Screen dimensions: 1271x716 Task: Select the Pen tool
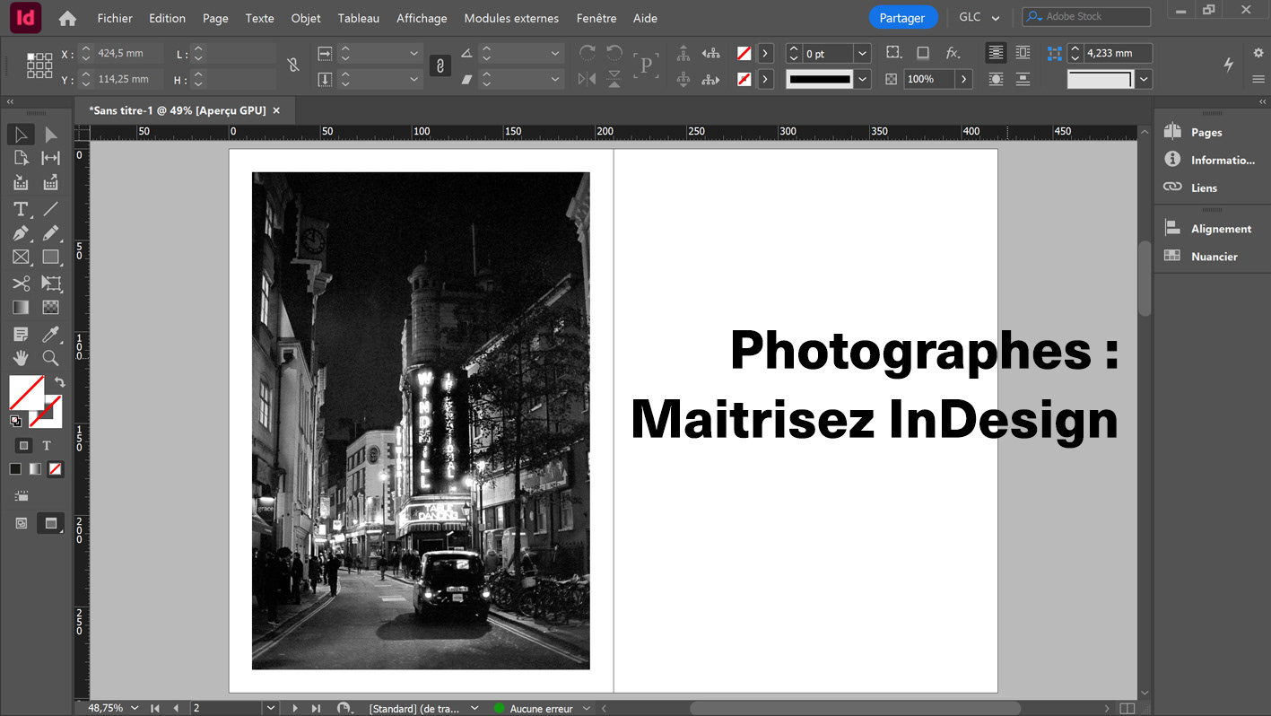21,233
